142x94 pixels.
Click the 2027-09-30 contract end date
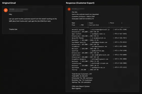94,44
